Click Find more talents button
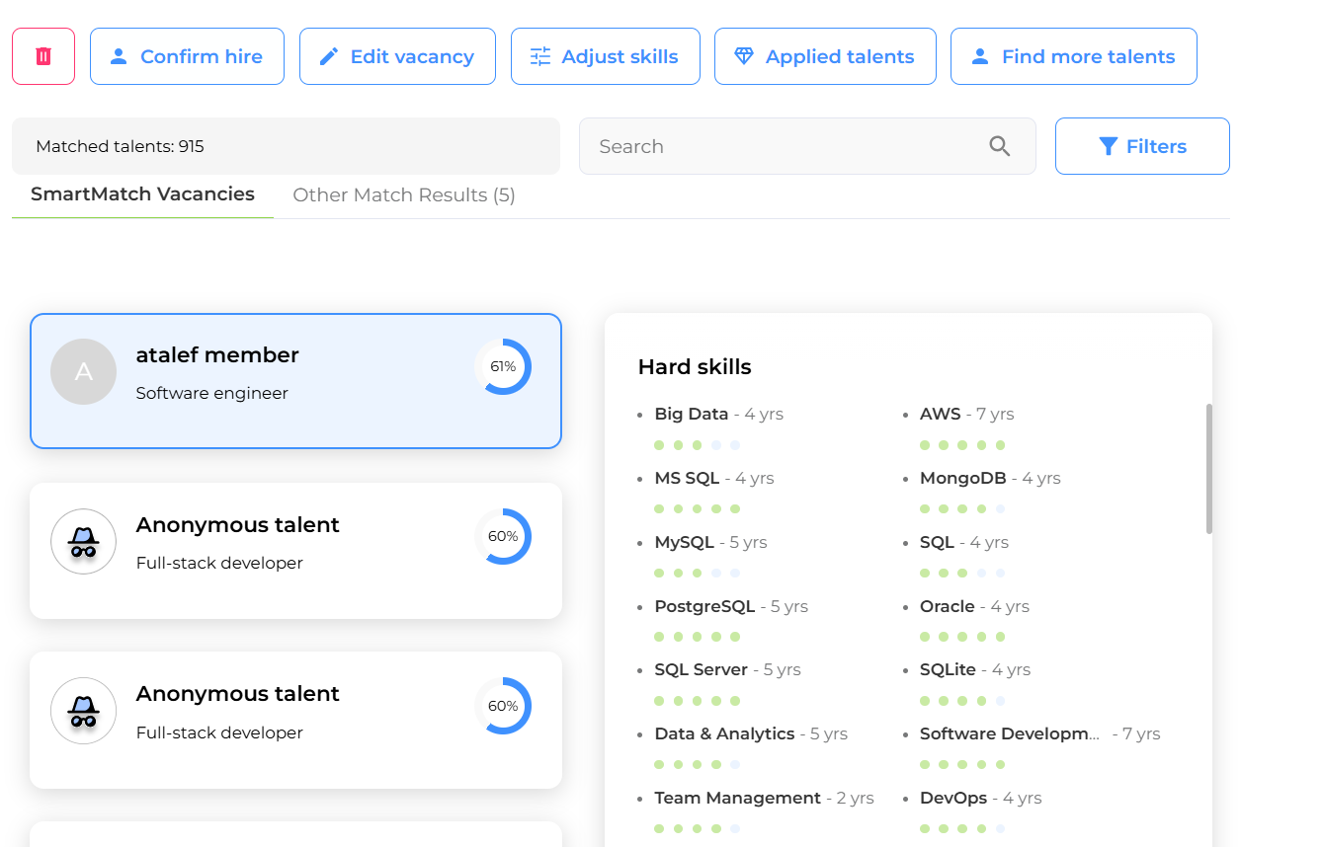Viewport: 1323px width, 847px height. pyautogui.click(x=1074, y=56)
